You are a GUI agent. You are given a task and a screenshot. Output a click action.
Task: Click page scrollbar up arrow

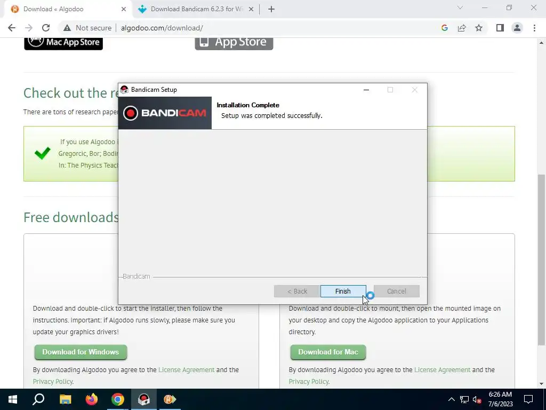[x=541, y=43]
